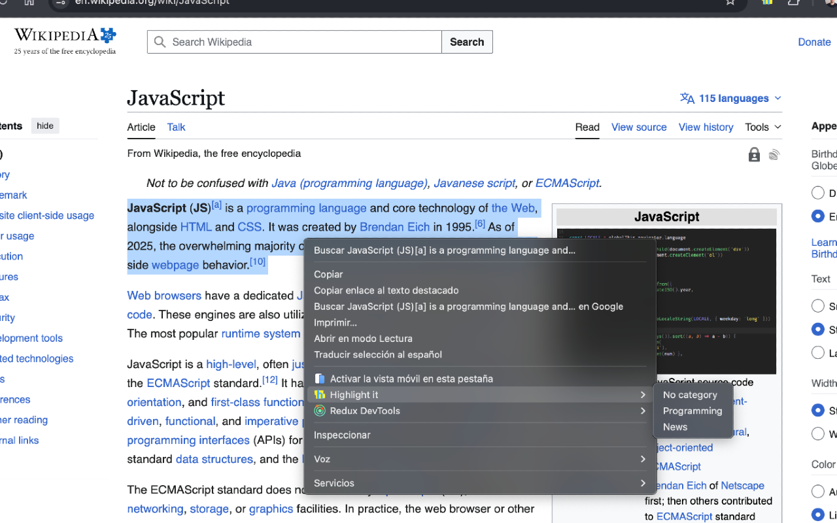Expand the Voz submenu arrow

coord(643,459)
